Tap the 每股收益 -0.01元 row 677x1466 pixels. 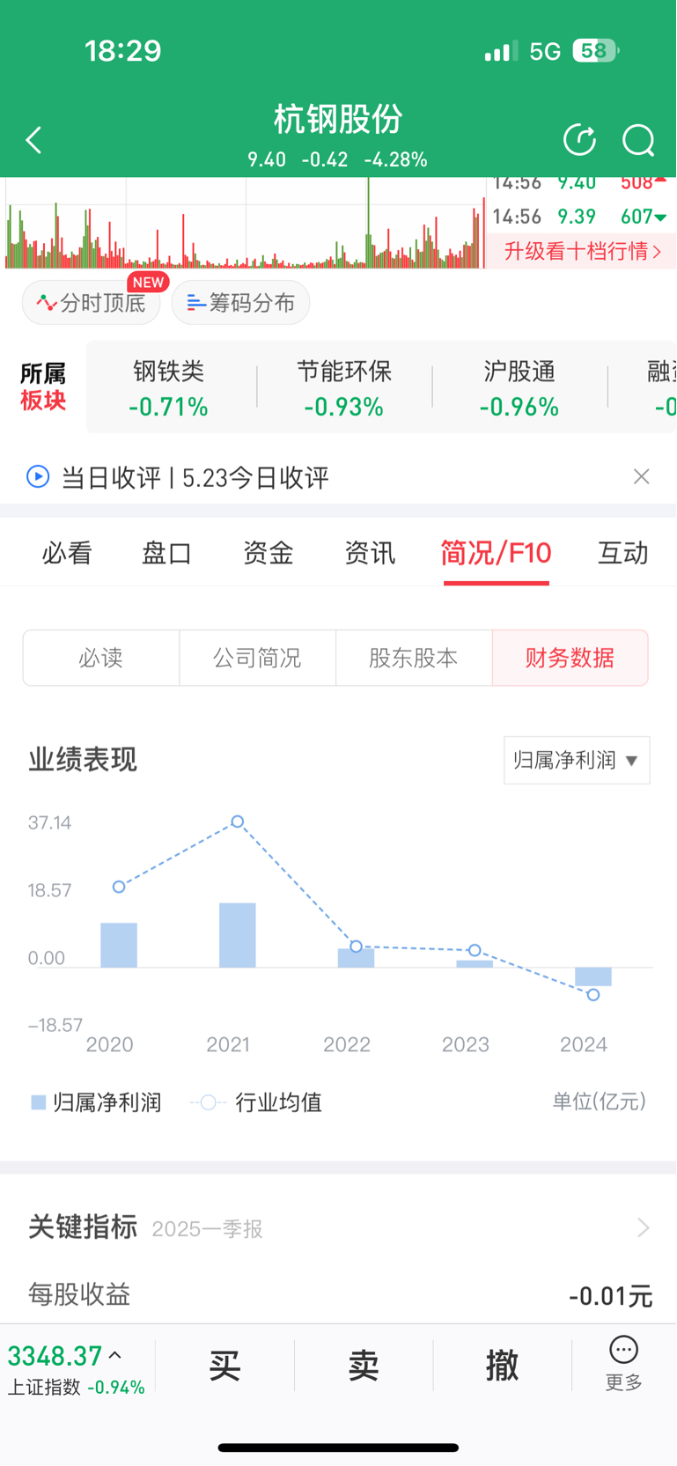(x=339, y=1294)
